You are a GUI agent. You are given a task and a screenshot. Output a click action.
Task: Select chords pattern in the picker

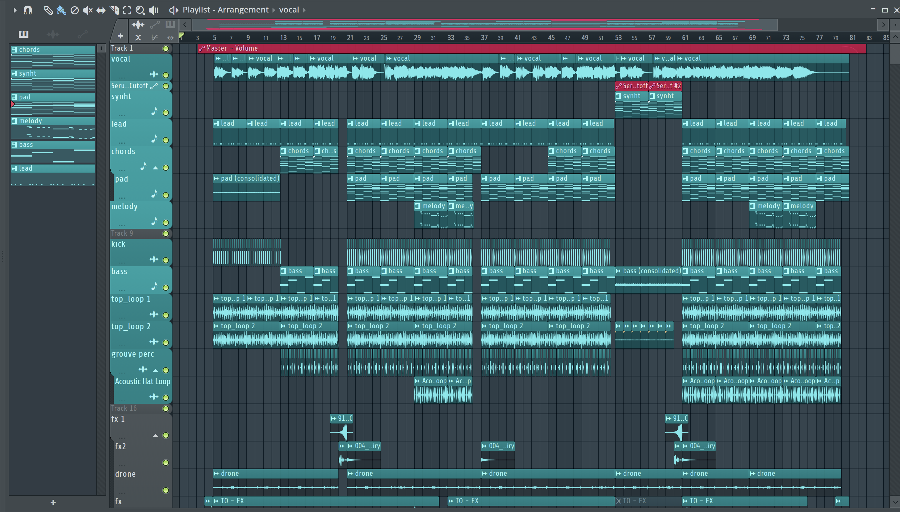point(53,56)
